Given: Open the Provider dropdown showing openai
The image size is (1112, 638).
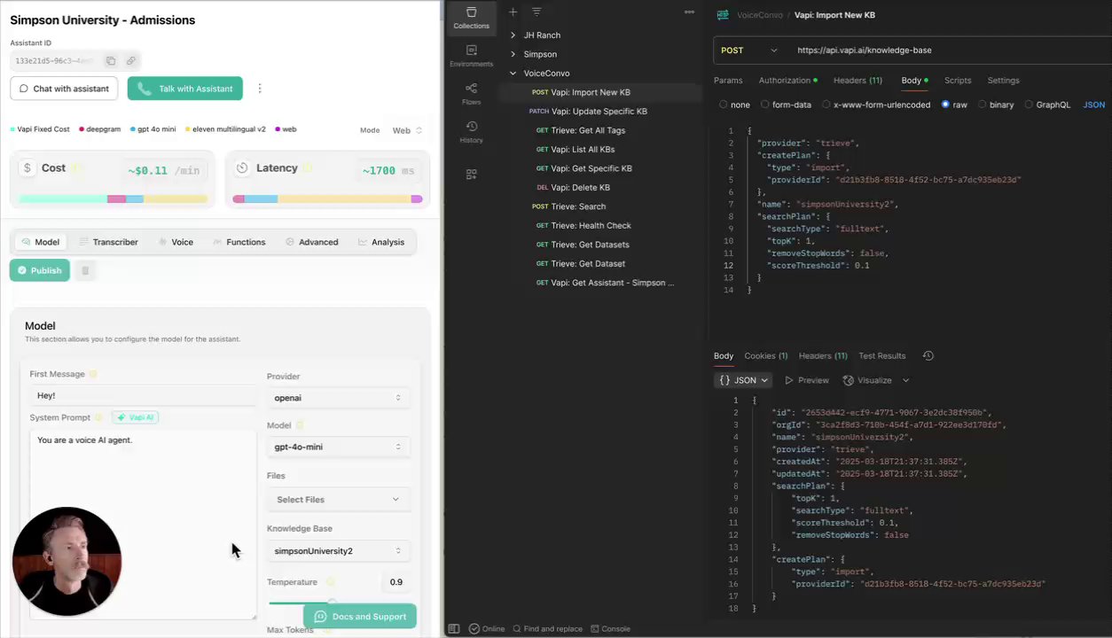Looking at the screenshot, I should [x=338, y=398].
